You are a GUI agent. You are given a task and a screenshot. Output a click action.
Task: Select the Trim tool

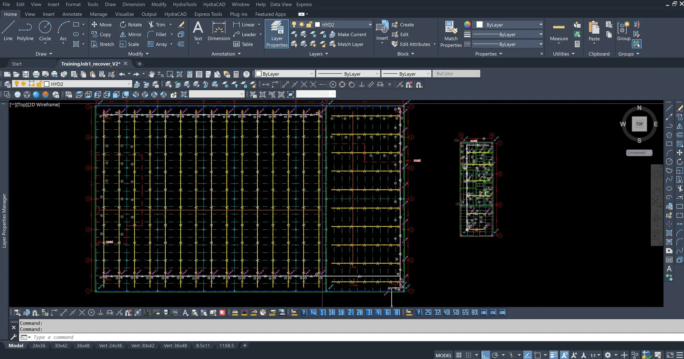(x=158, y=24)
